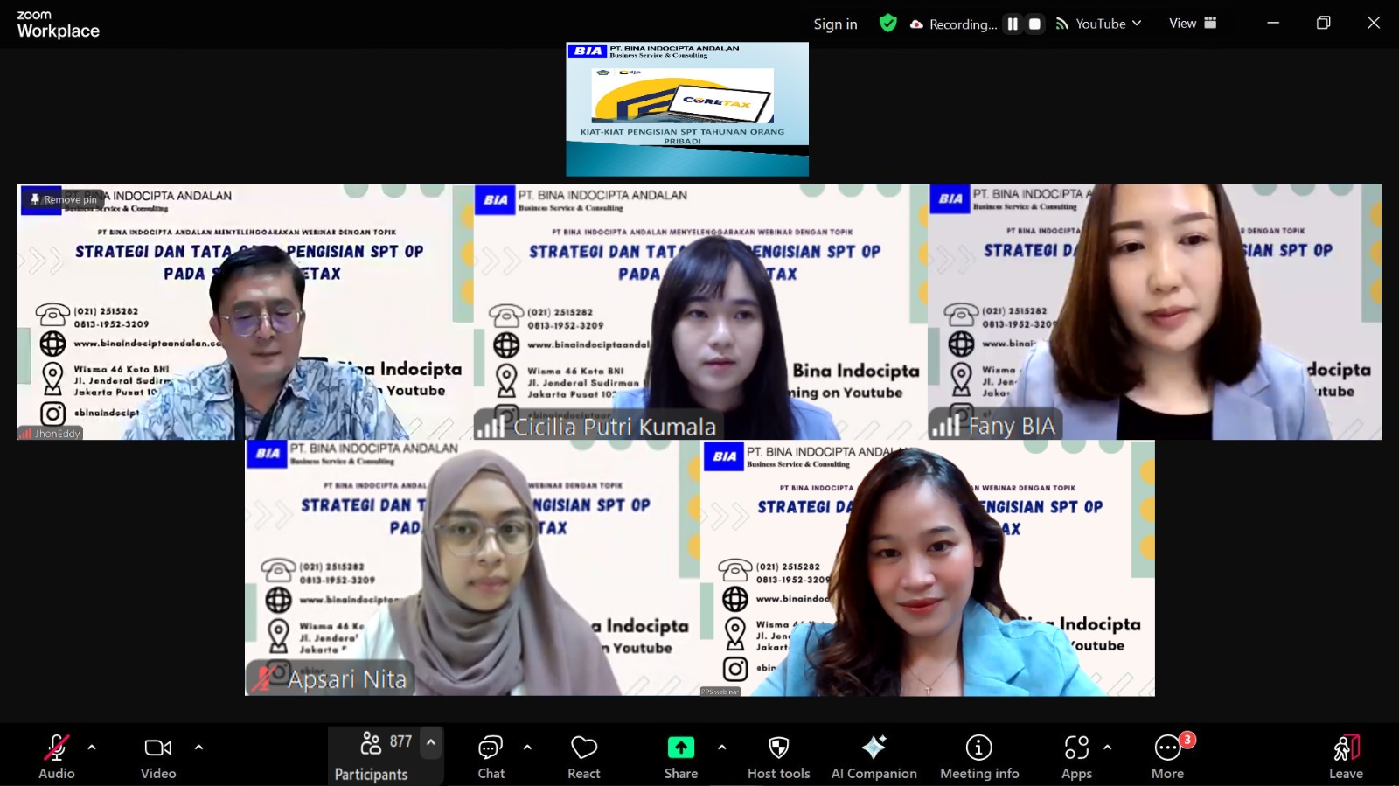Open the More options menu
Viewport: 1399px width, 786px height.
coord(1167,756)
